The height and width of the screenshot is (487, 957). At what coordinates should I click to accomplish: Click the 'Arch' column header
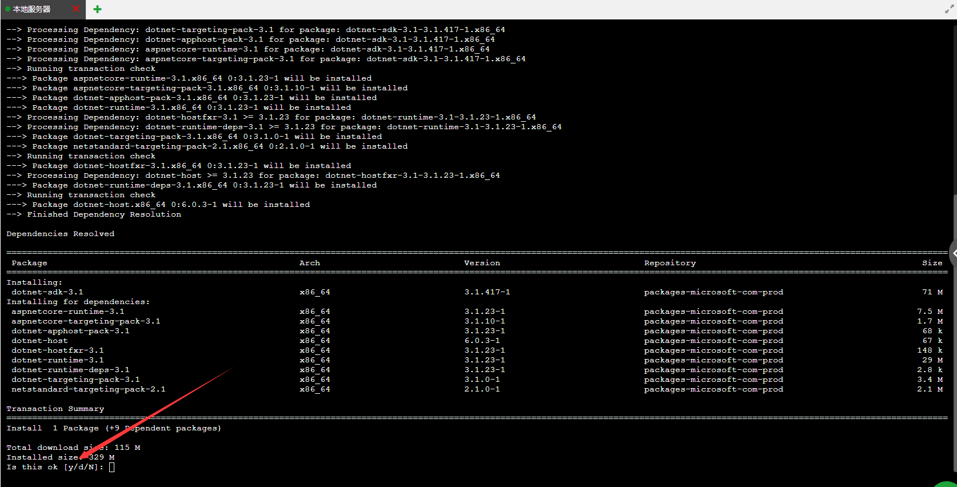click(310, 263)
